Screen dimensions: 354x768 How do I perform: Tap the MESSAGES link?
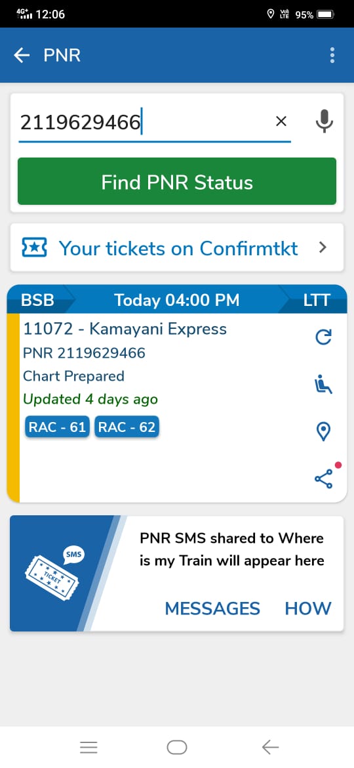pyautogui.click(x=212, y=608)
